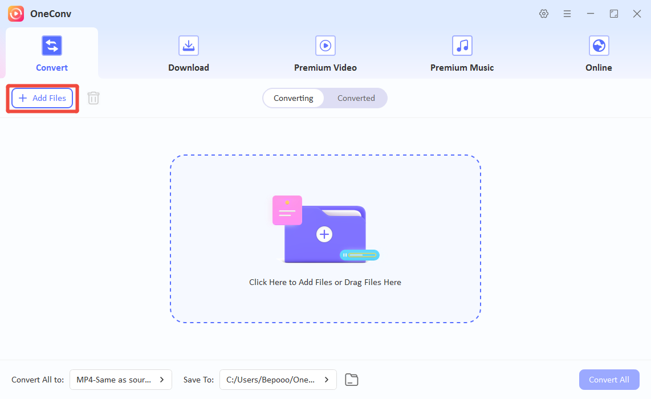Open the Download section icon
The height and width of the screenshot is (399, 651).
(189, 46)
